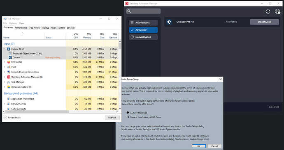Click the COM Surrogate icon

point(9,109)
